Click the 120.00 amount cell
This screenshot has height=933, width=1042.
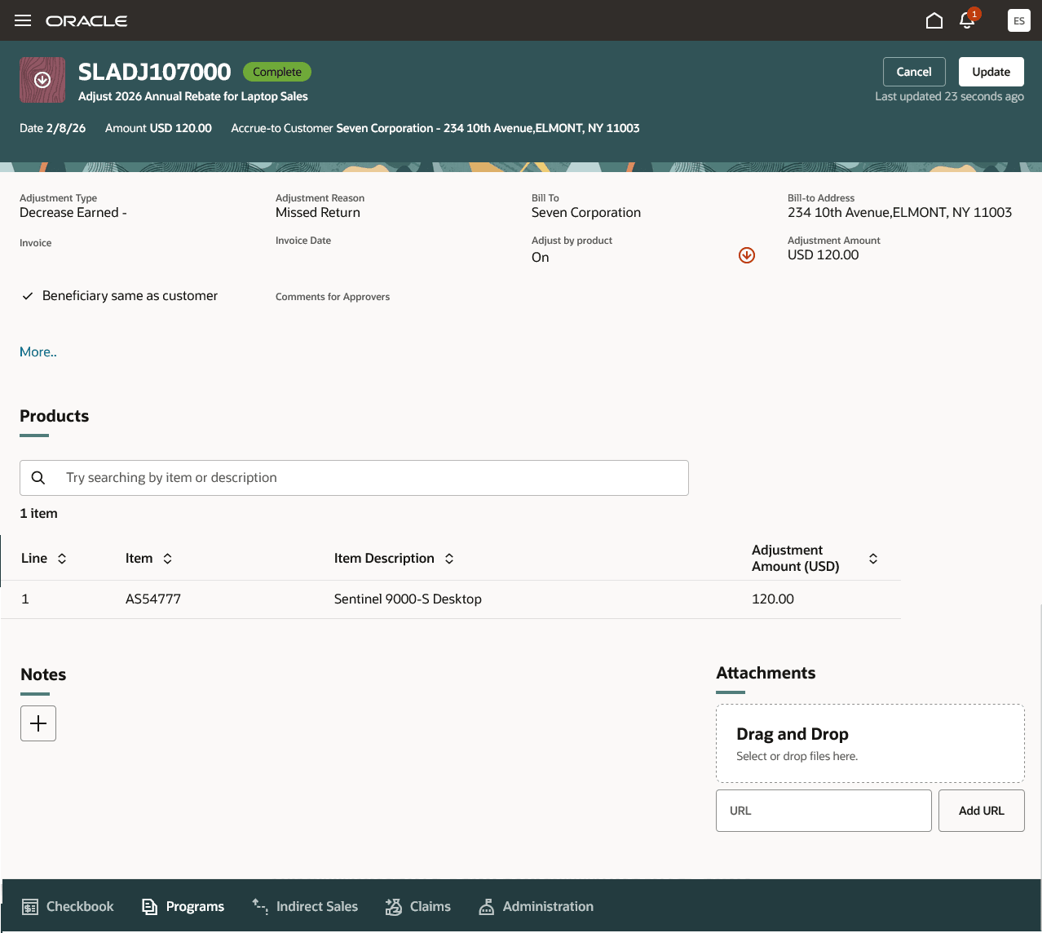tap(773, 599)
